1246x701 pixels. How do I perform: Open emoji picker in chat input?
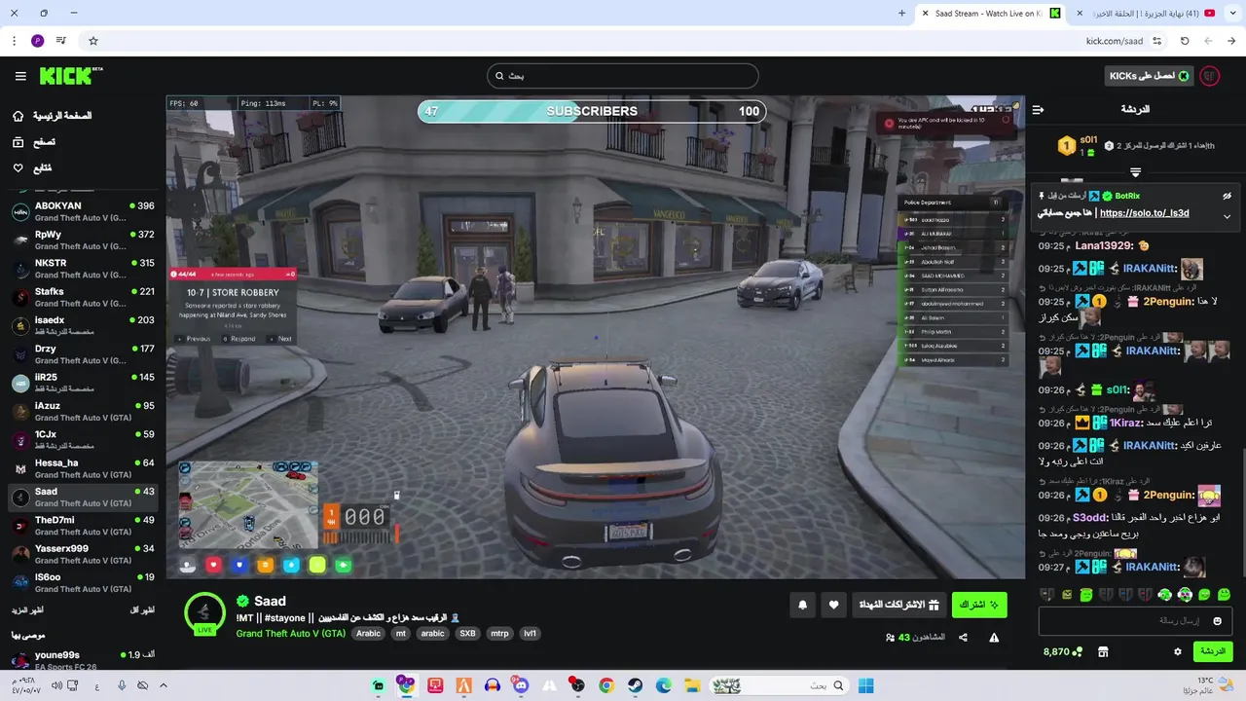(1218, 621)
